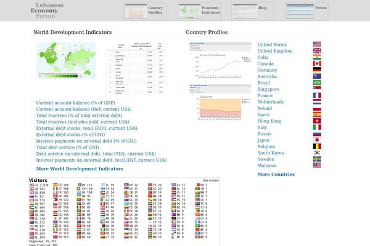The height and width of the screenshot is (246, 370).
Task: Click the Visitors widget heading
Action: [38, 180]
